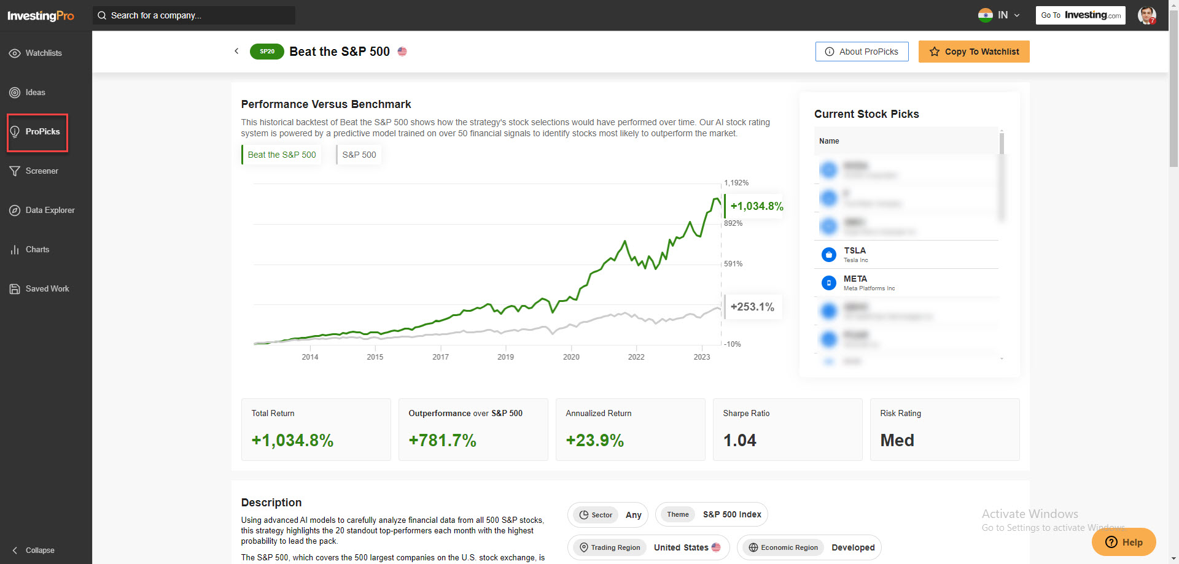
Task: Collapse the left sidebar
Action: pos(34,550)
